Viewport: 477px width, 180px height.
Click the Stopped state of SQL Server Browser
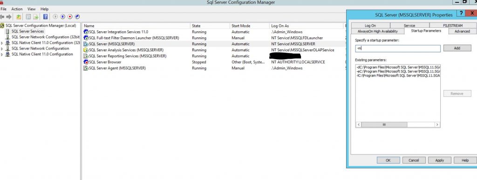point(199,62)
